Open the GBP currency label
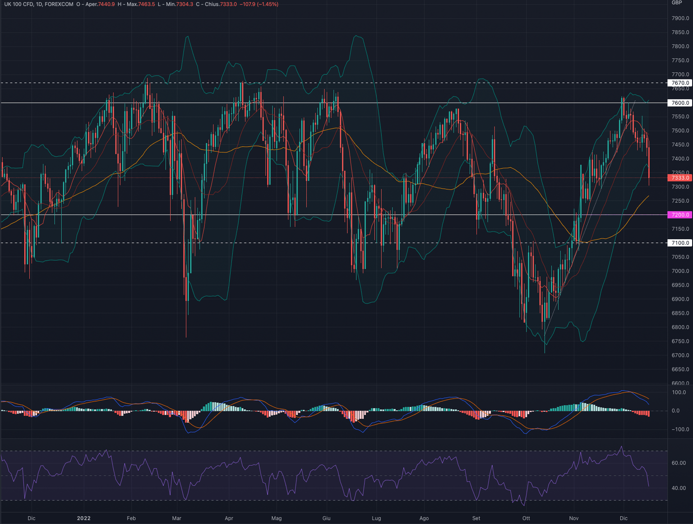Screen dimensions: 693x524 pyautogui.click(x=677, y=3)
